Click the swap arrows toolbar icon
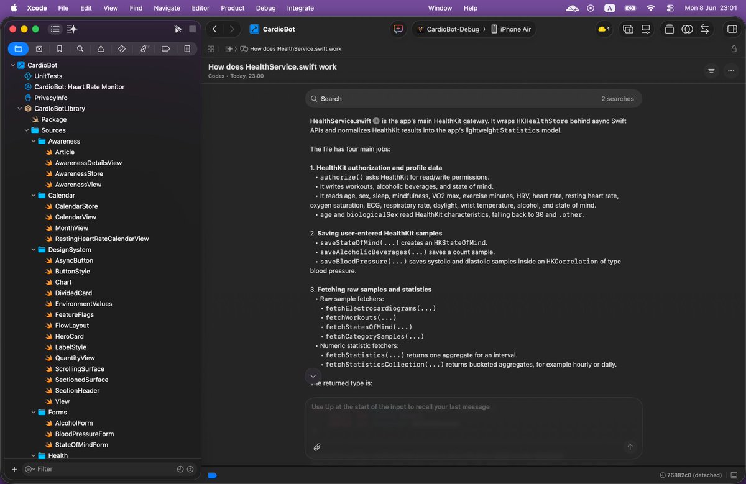 (705, 29)
